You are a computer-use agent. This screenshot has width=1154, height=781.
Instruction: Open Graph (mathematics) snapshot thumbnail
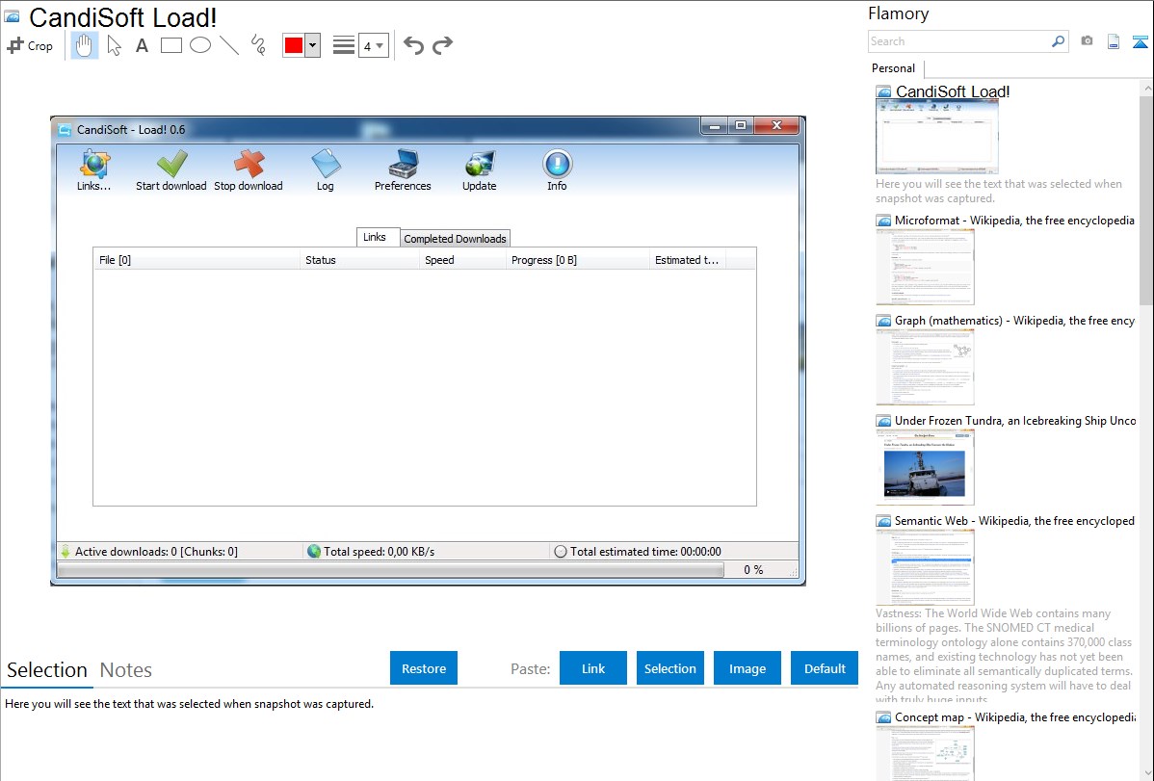[925, 367]
